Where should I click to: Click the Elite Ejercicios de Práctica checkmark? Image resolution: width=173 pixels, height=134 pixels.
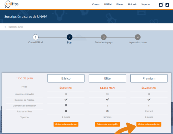point(107,100)
